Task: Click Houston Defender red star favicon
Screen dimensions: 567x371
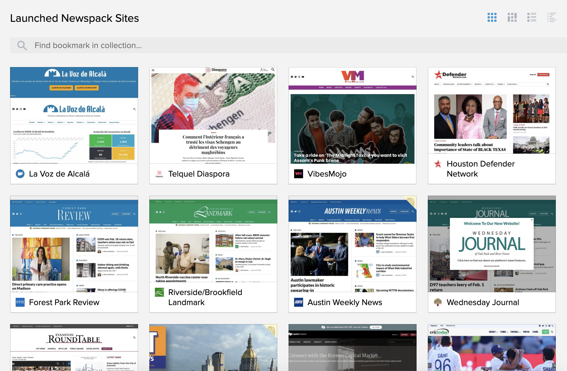Action: coord(438,164)
